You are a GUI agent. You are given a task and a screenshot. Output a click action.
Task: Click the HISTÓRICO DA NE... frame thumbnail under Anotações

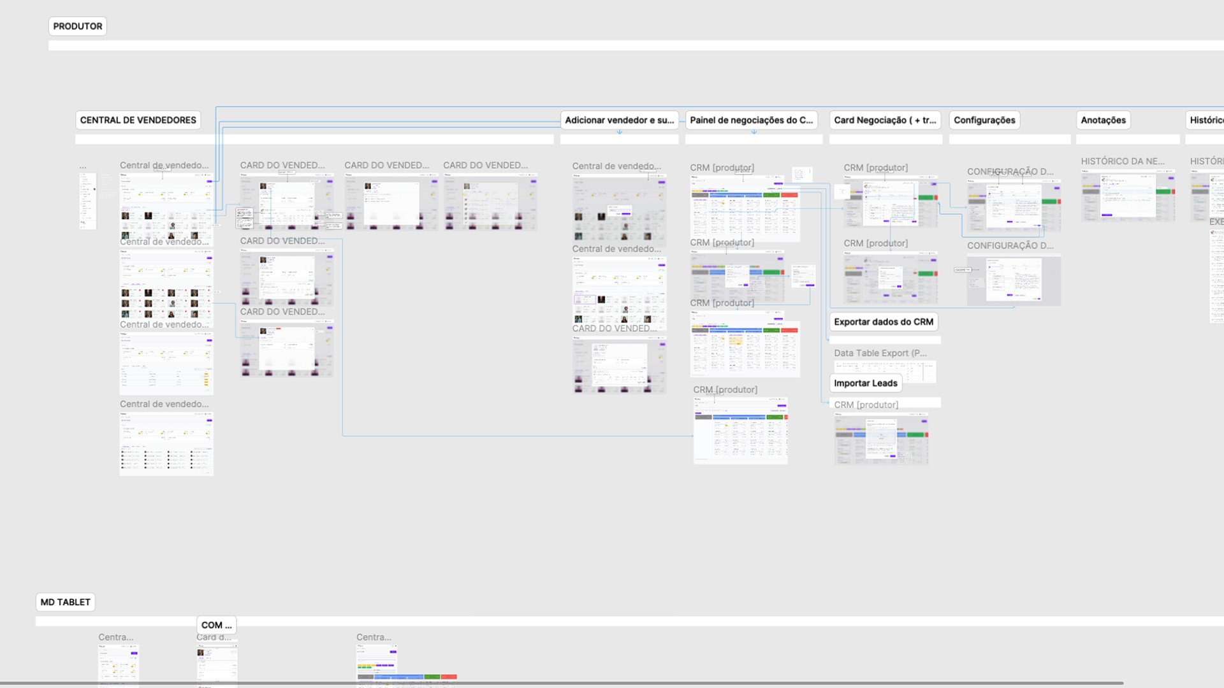pyautogui.click(x=1128, y=196)
